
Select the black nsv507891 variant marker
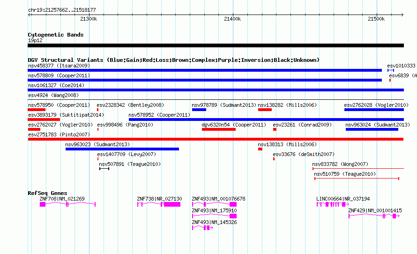(104, 169)
